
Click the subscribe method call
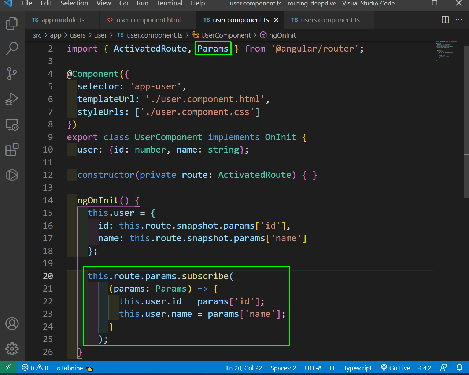coord(205,276)
